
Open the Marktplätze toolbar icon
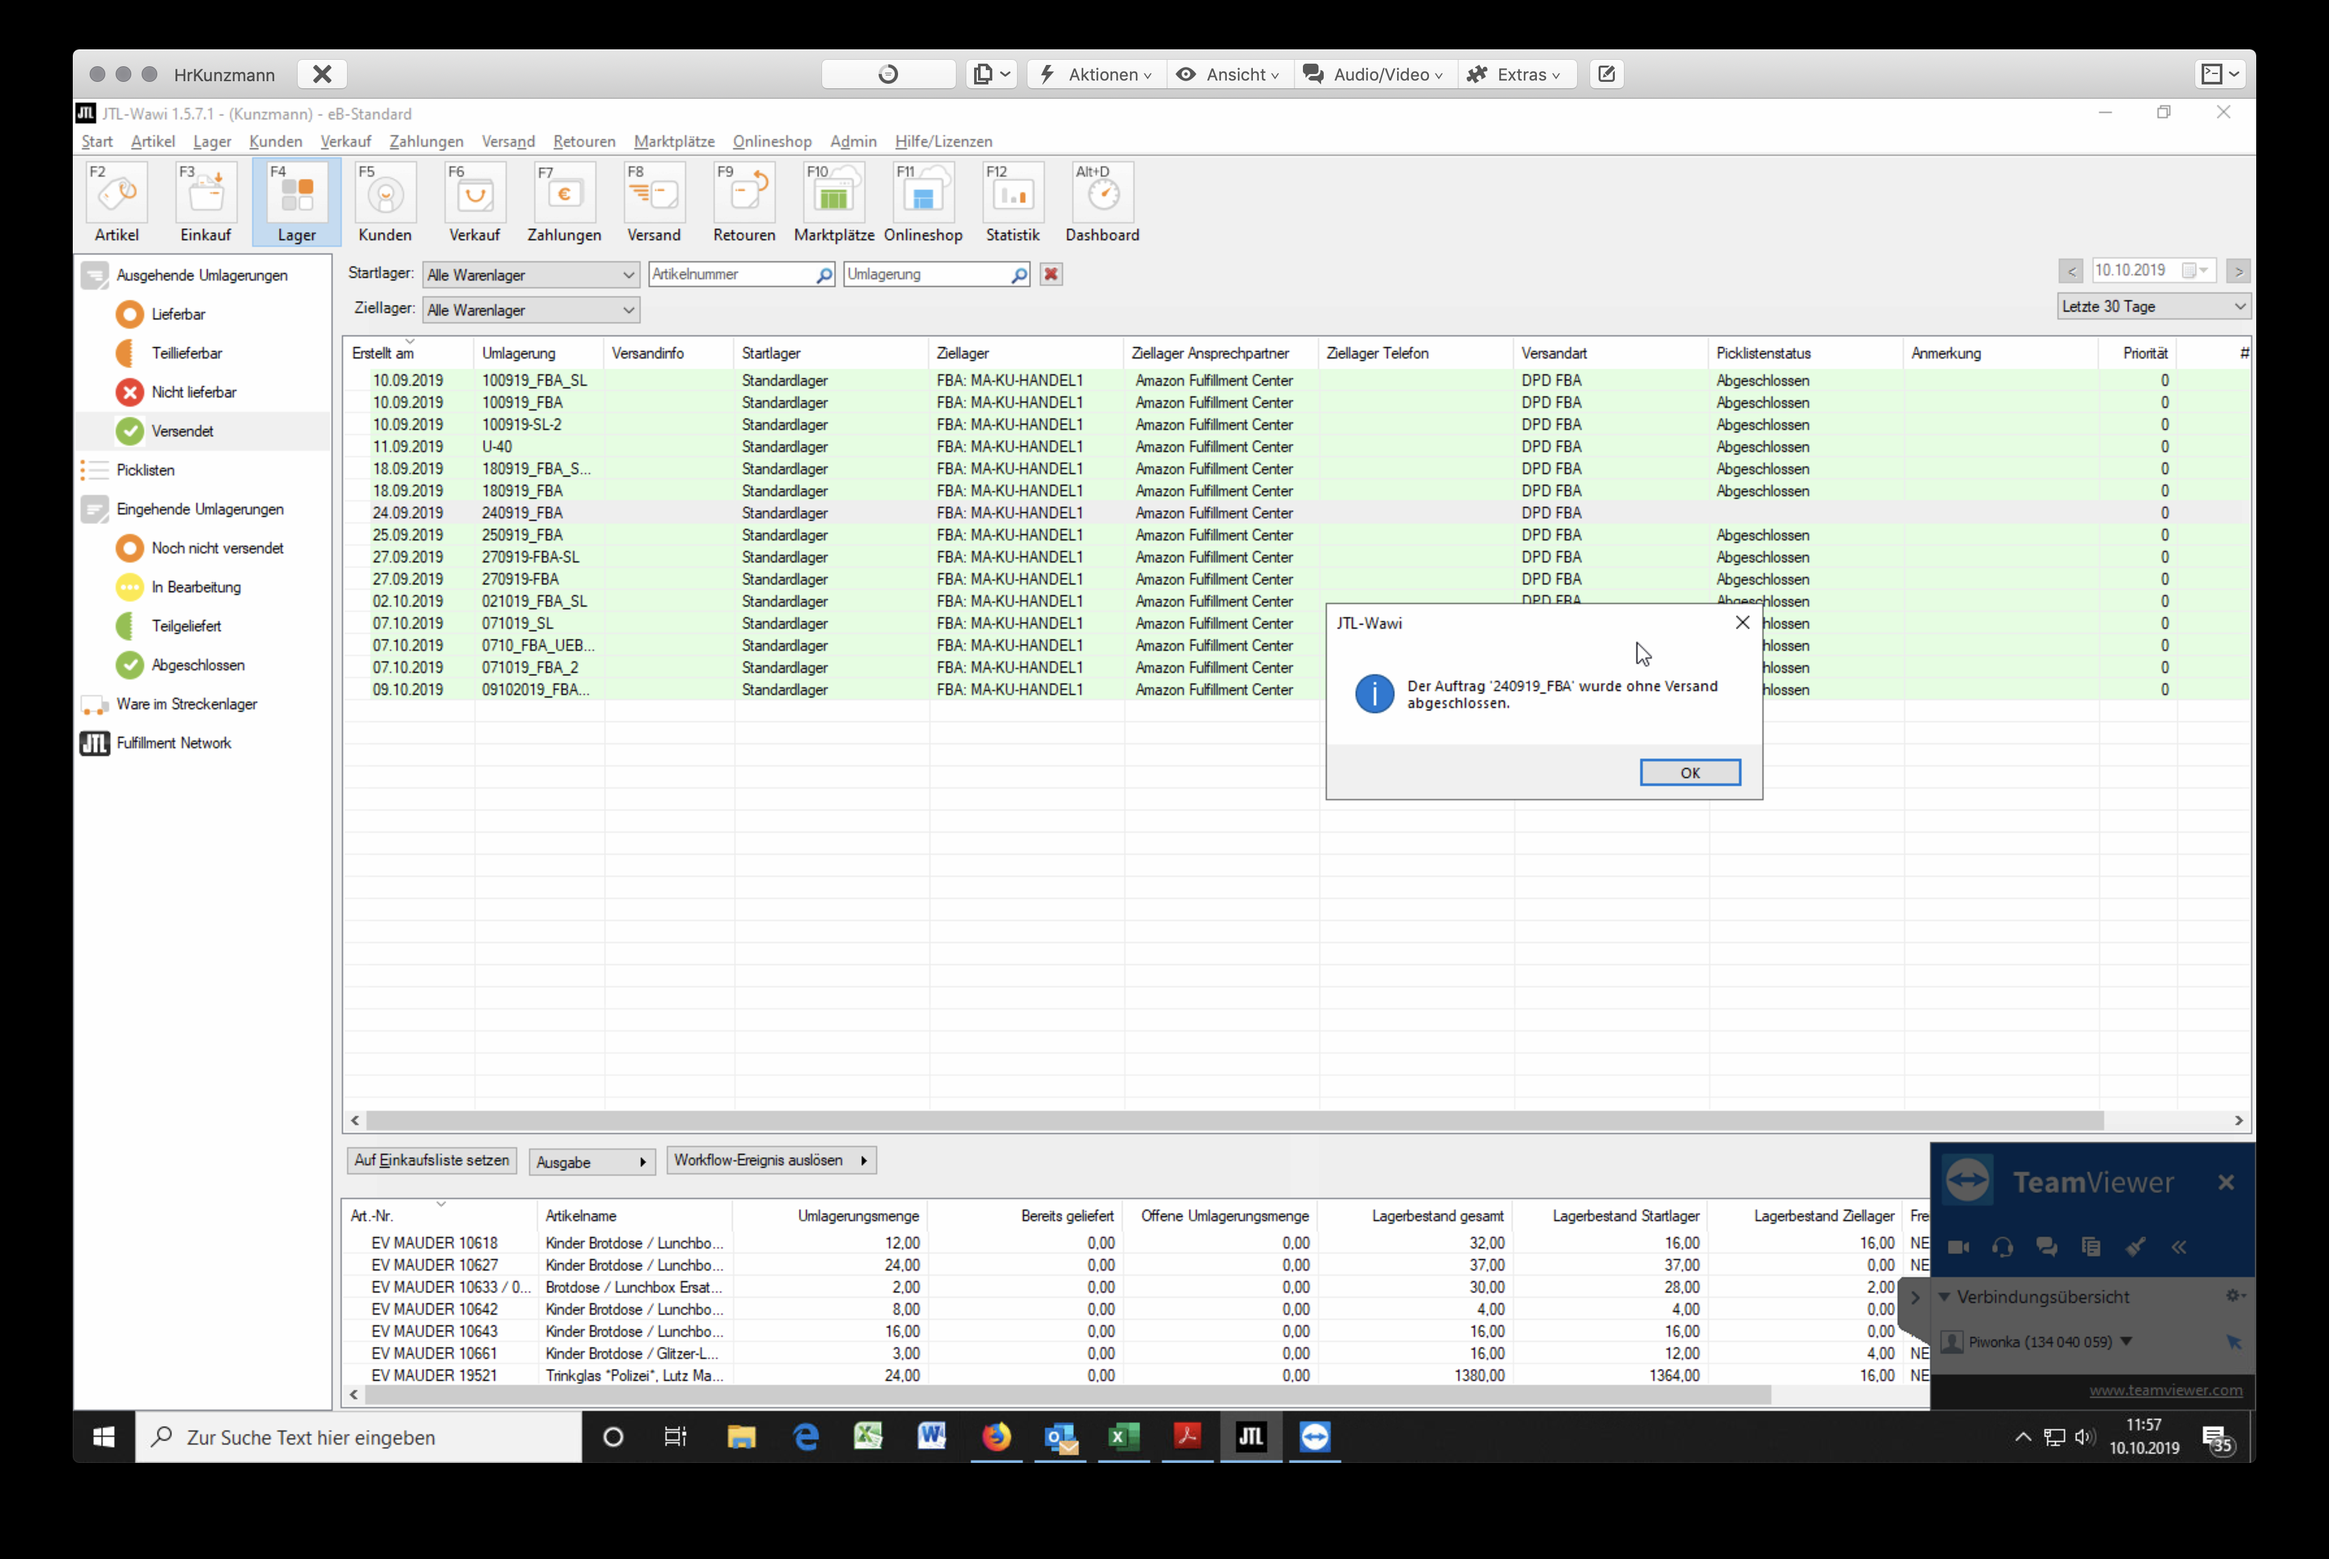(x=833, y=203)
